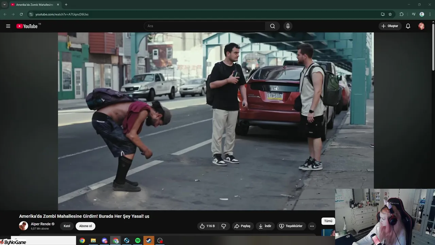Like the video with thumbs up
Viewport: 435px width, 245px height.
tap(207, 226)
